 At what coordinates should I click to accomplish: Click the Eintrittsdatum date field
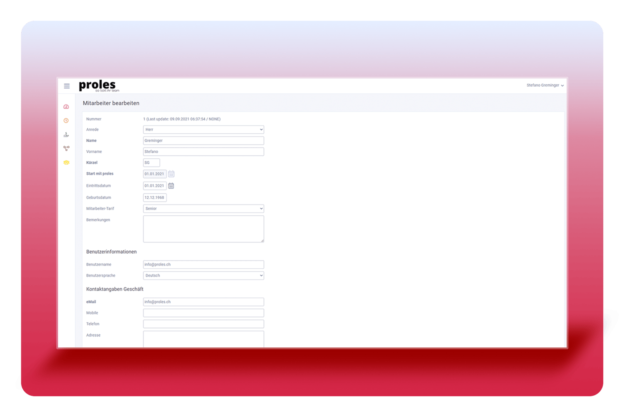pos(155,186)
